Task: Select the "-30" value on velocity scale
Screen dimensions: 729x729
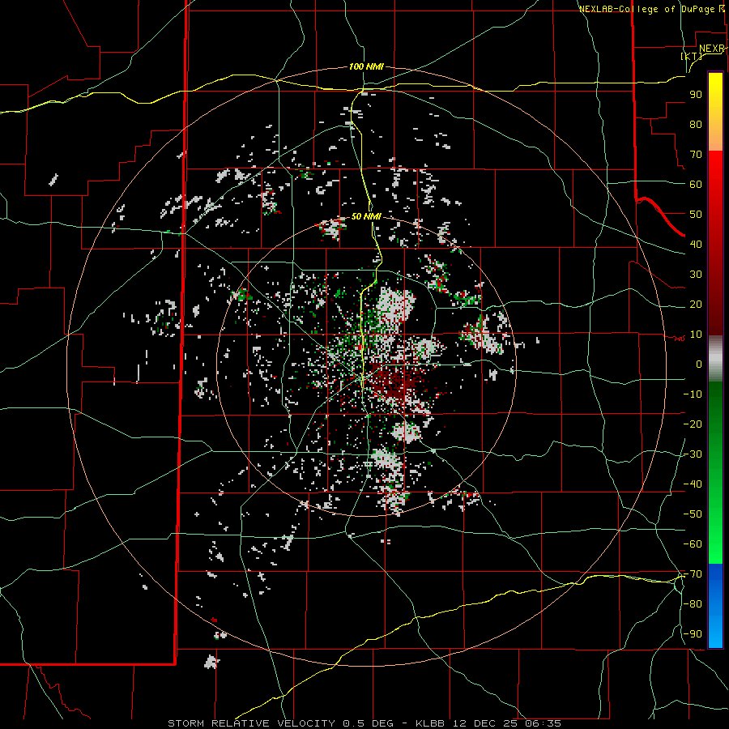Action: pyautogui.click(x=693, y=454)
